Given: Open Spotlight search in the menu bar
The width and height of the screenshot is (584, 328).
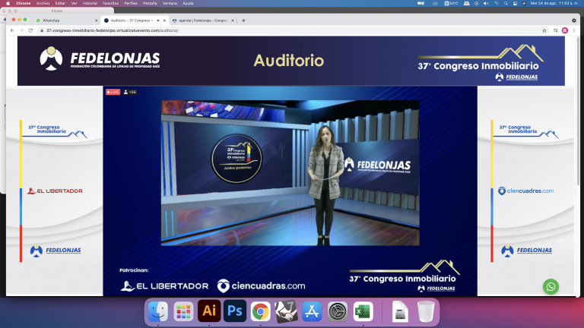Looking at the screenshot, I should pos(506,3).
